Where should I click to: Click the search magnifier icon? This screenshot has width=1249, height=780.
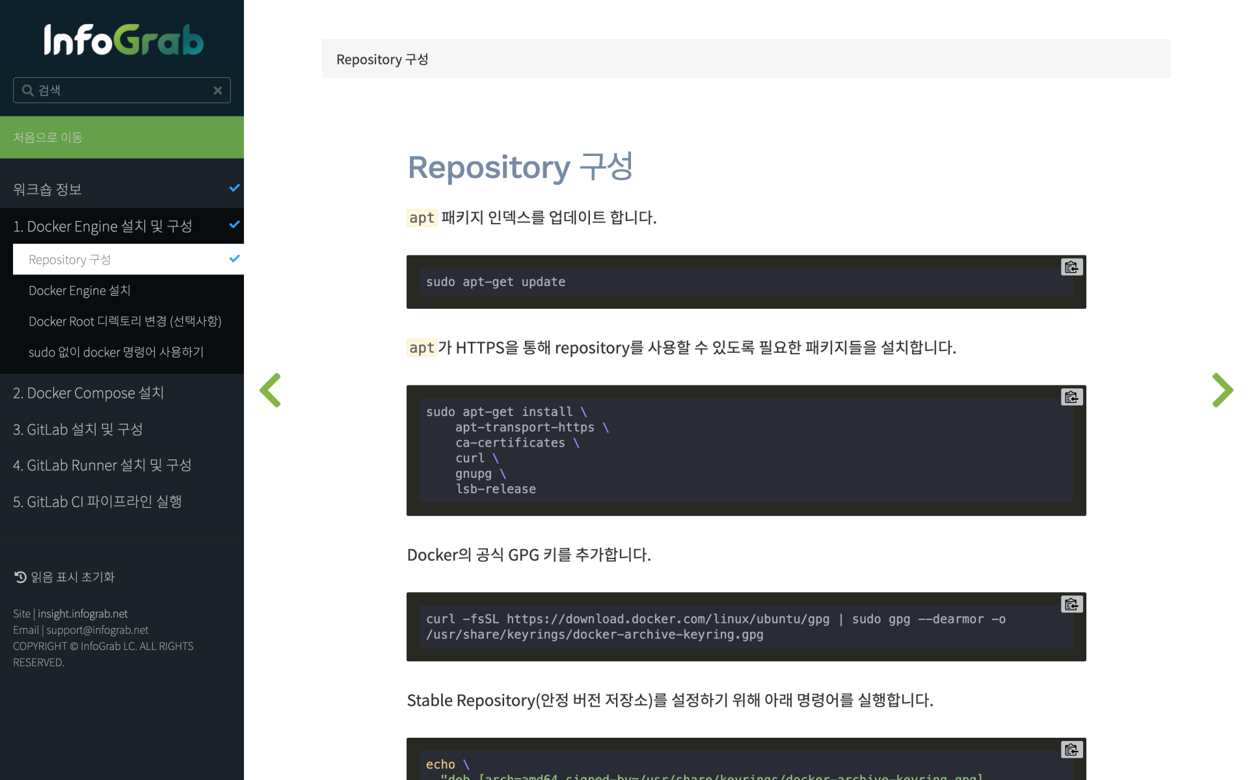pyautogui.click(x=28, y=90)
